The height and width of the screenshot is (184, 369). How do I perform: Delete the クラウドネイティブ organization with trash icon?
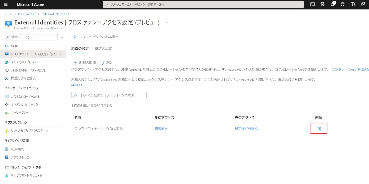pos(319,129)
